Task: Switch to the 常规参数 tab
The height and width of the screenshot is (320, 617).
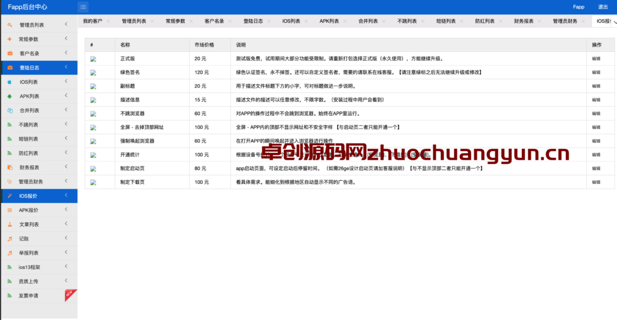Action: (175, 21)
